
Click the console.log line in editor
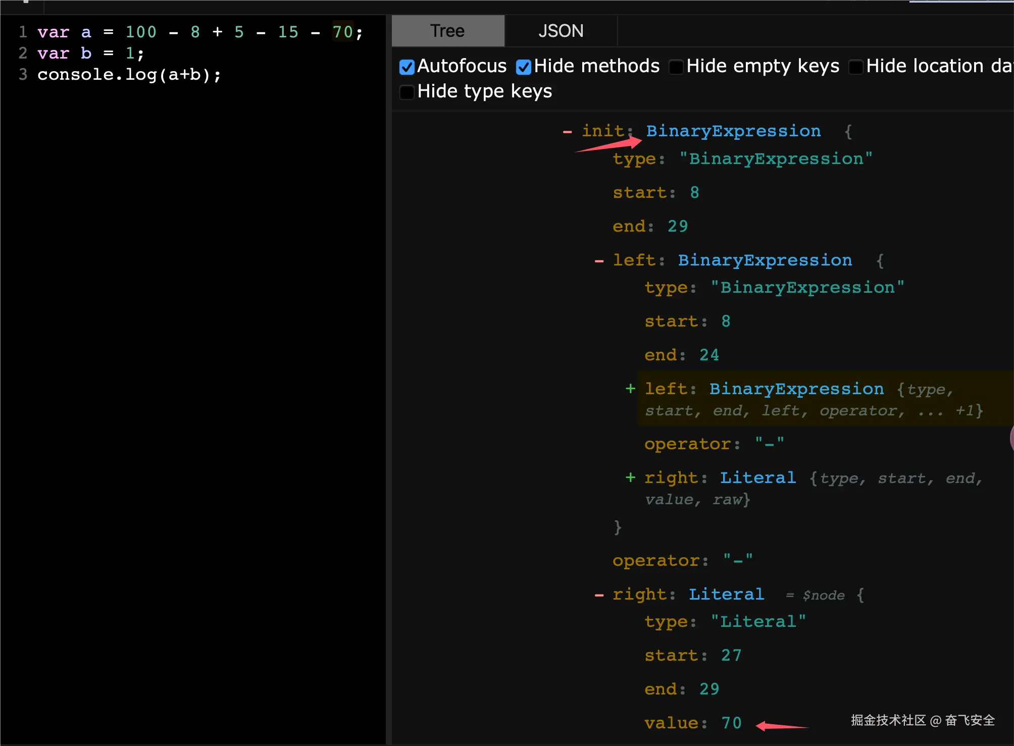click(129, 75)
